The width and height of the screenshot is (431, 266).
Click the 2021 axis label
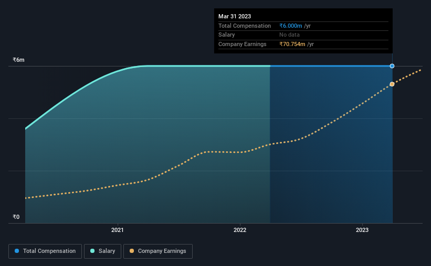[x=118, y=230]
